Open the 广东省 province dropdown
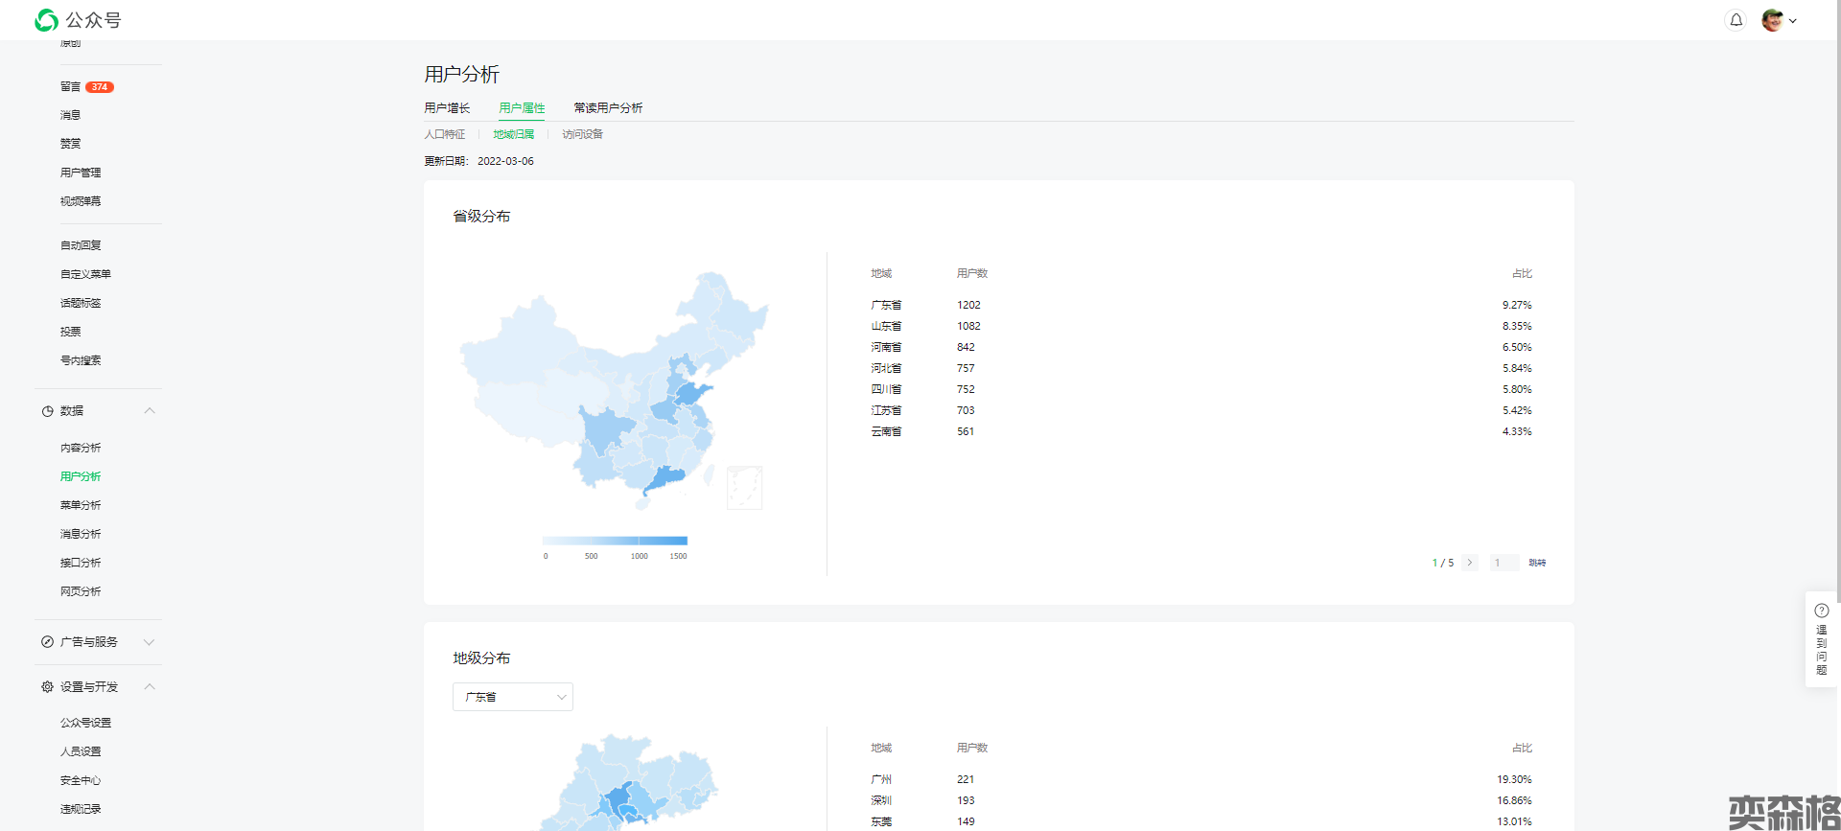Image resolution: width=1841 pixels, height=831 pixels. (513, 697)
